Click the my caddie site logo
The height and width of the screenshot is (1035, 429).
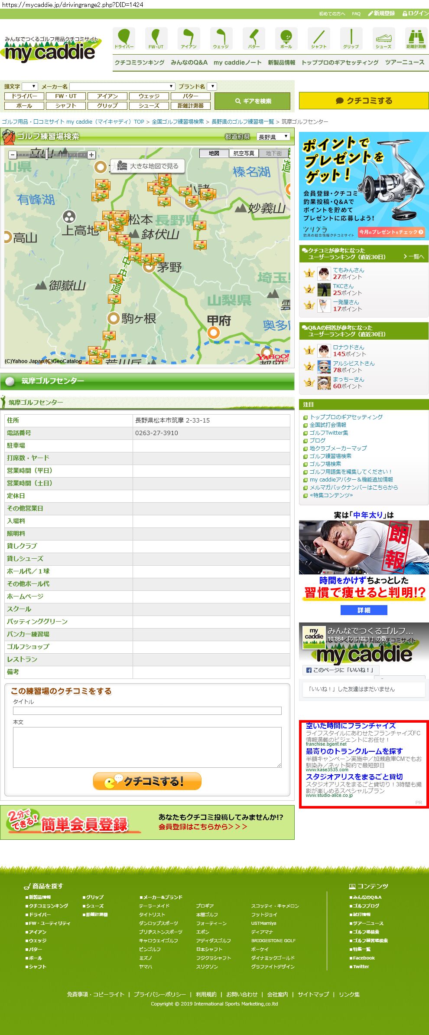click(51, 49)
